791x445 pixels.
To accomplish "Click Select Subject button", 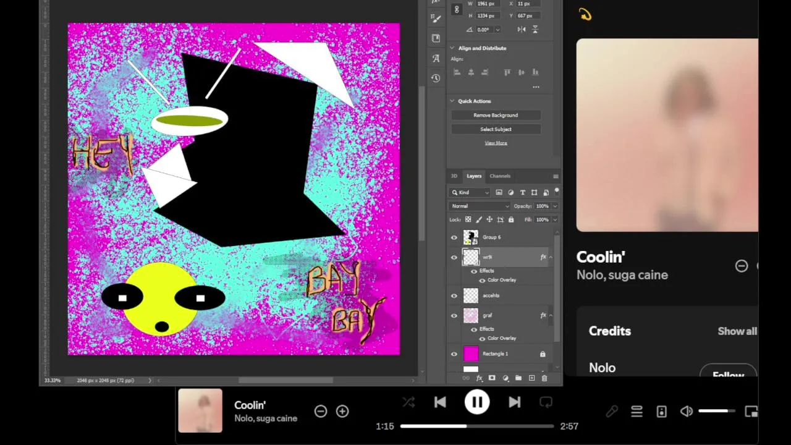I will click(x=496, y=129).
